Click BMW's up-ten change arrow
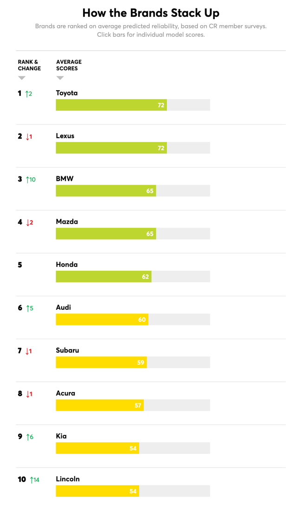The image size is (297, 507). (31, 180)
